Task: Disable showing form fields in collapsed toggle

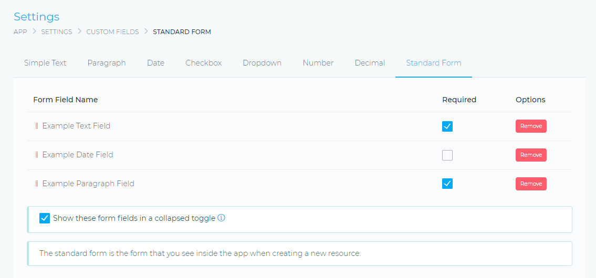Action: click(45, 218)
